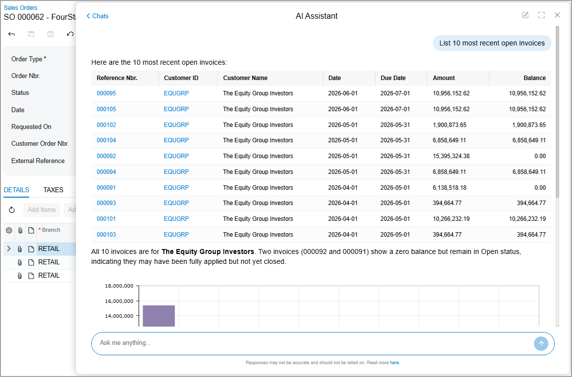Click the purple chart bar

coord(159,316)
